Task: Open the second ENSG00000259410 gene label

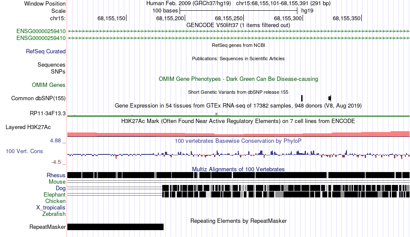Action: coord(41,38)
